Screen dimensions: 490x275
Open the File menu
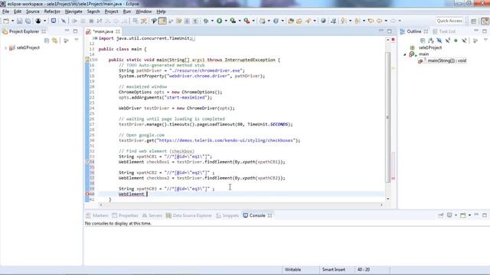pyautogui.click(x=5, y=11)
